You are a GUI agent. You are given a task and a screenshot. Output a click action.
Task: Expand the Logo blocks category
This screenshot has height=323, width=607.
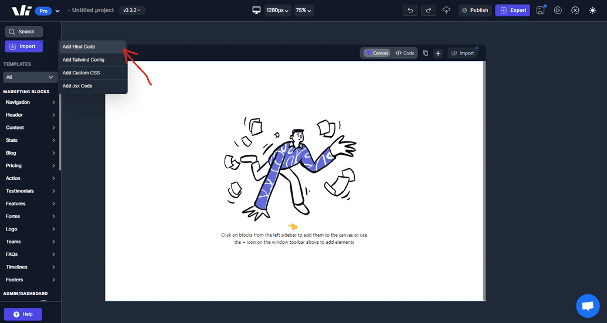[x=30, y=229]
